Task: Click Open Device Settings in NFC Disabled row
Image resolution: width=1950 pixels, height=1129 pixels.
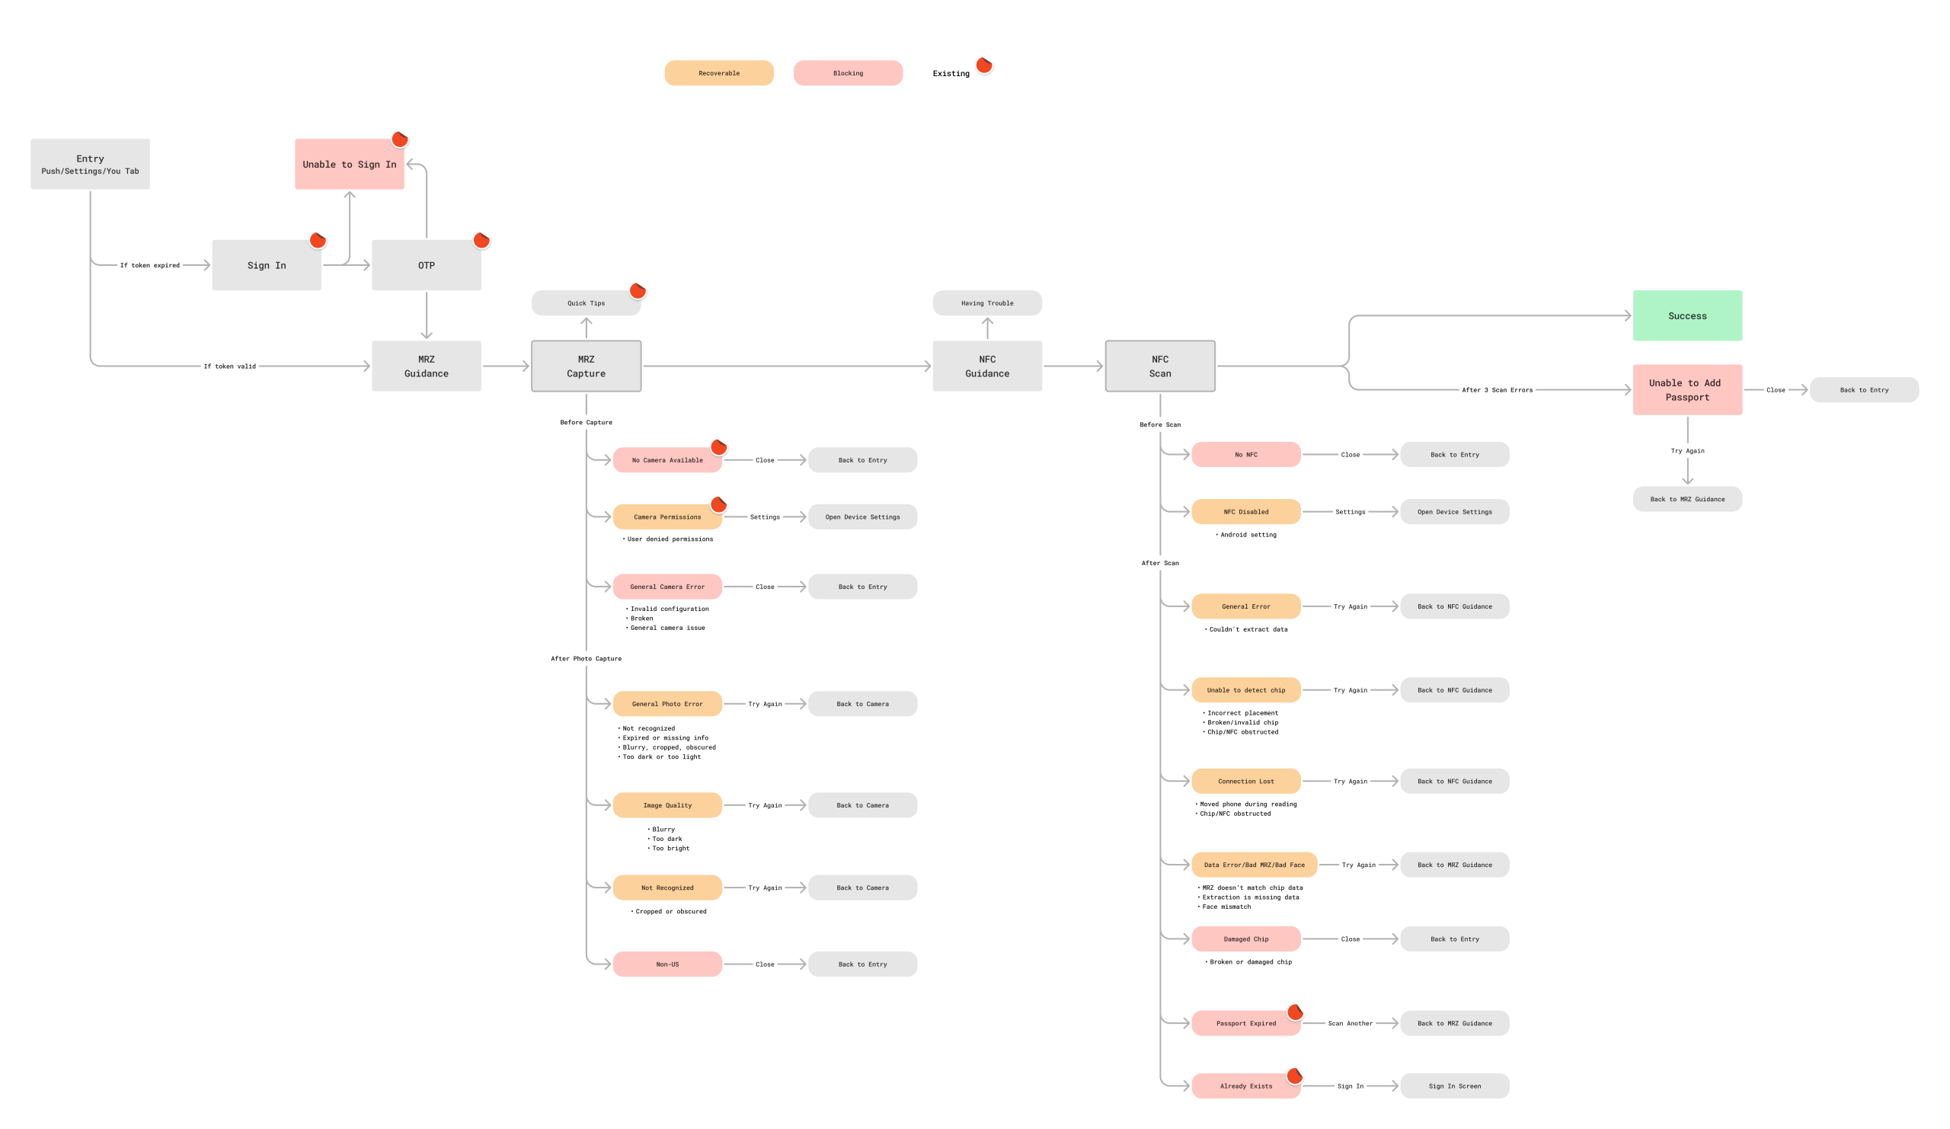Action: (x=1455, y=511)
